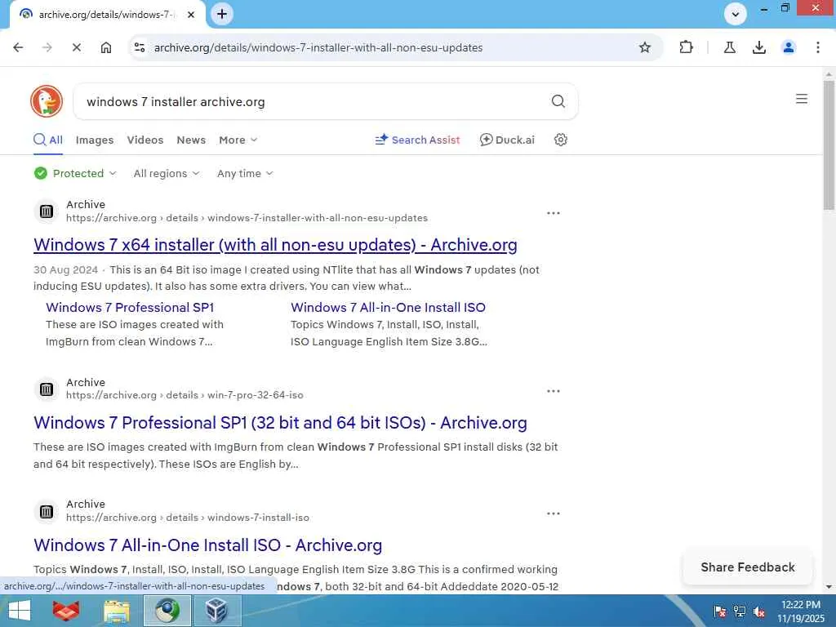Click the muted volume tray icon
This screenshot has width=836, height=627.
[x=759, y=611]
